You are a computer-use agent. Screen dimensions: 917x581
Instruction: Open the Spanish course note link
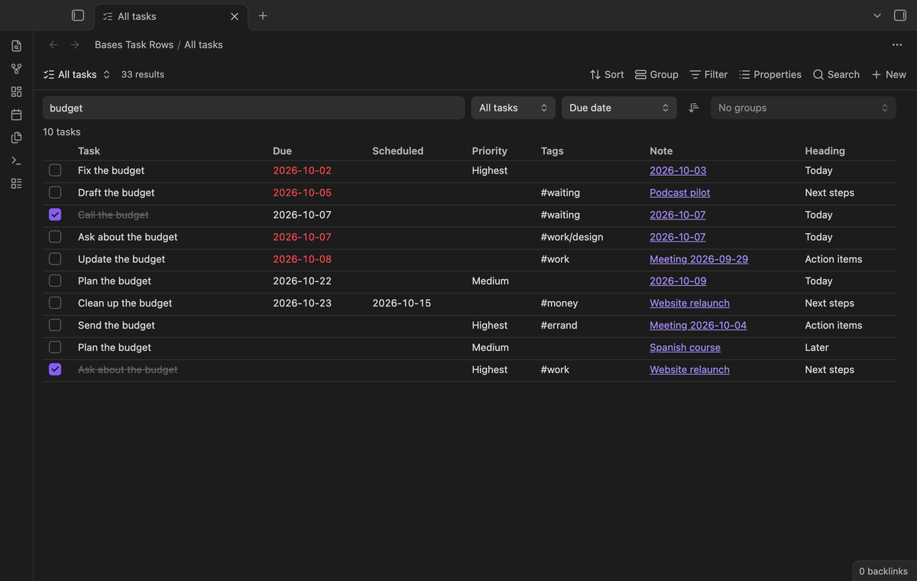tap(685, 347)
